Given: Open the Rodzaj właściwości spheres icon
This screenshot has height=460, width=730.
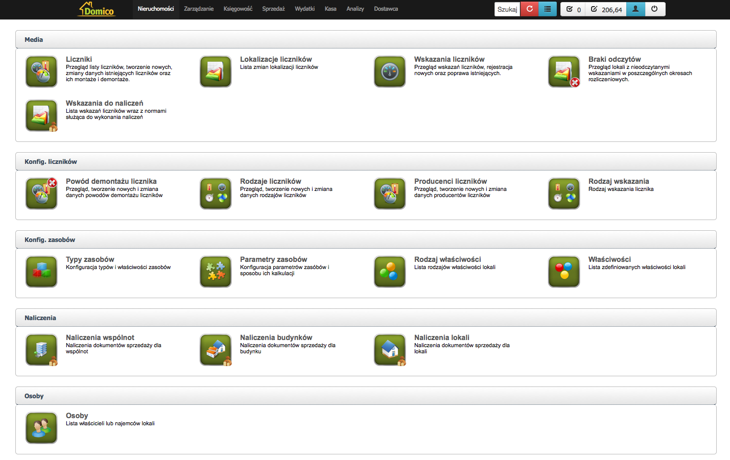Looking at the screenshot, I should 390,272.
